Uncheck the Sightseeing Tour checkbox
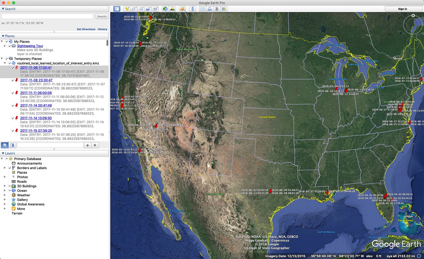 [10, 46]
